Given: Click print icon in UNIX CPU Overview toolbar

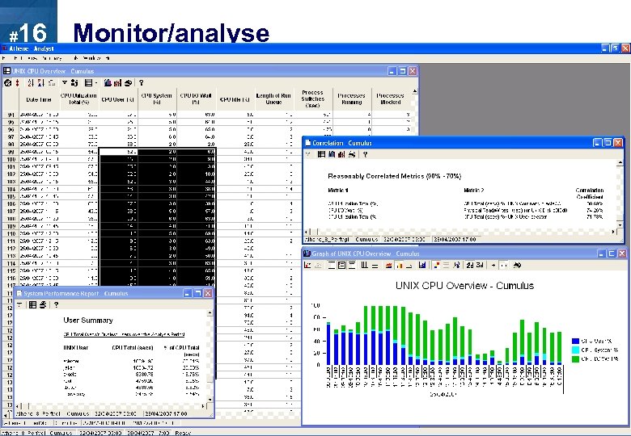Looking at the screenshot, I should coord(128,82).
